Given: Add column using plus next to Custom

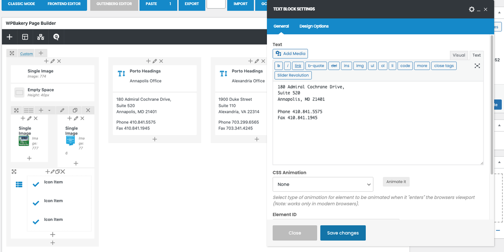Looking at the screenshot, I should pos(41,53).
